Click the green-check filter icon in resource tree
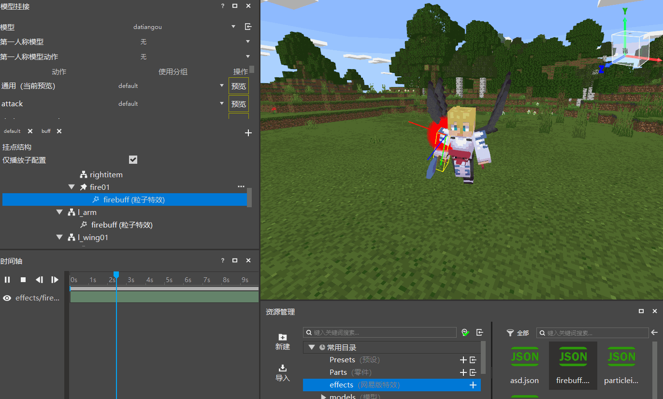The image size is (663, 399). click(465, 332)
